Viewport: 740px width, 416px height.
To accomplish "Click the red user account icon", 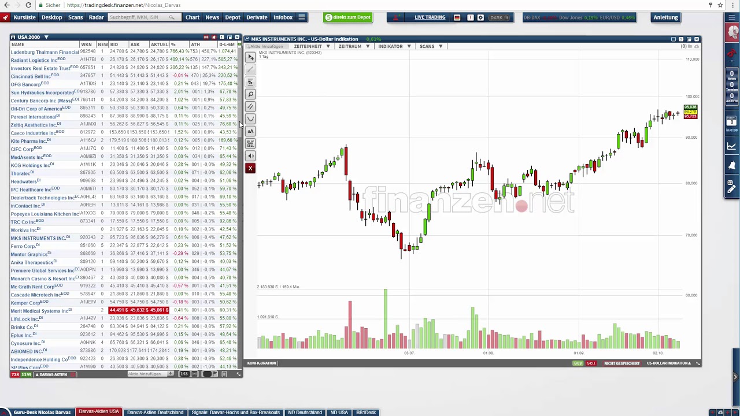I will pyautogui.click(x=396, y=17).
